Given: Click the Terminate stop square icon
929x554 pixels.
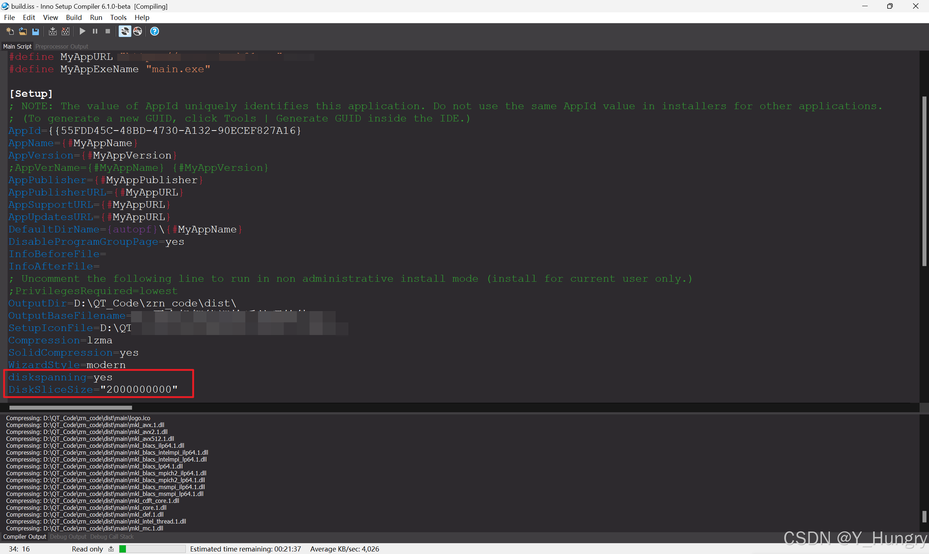Looking at the screenshot, I should tap(107, 31).
